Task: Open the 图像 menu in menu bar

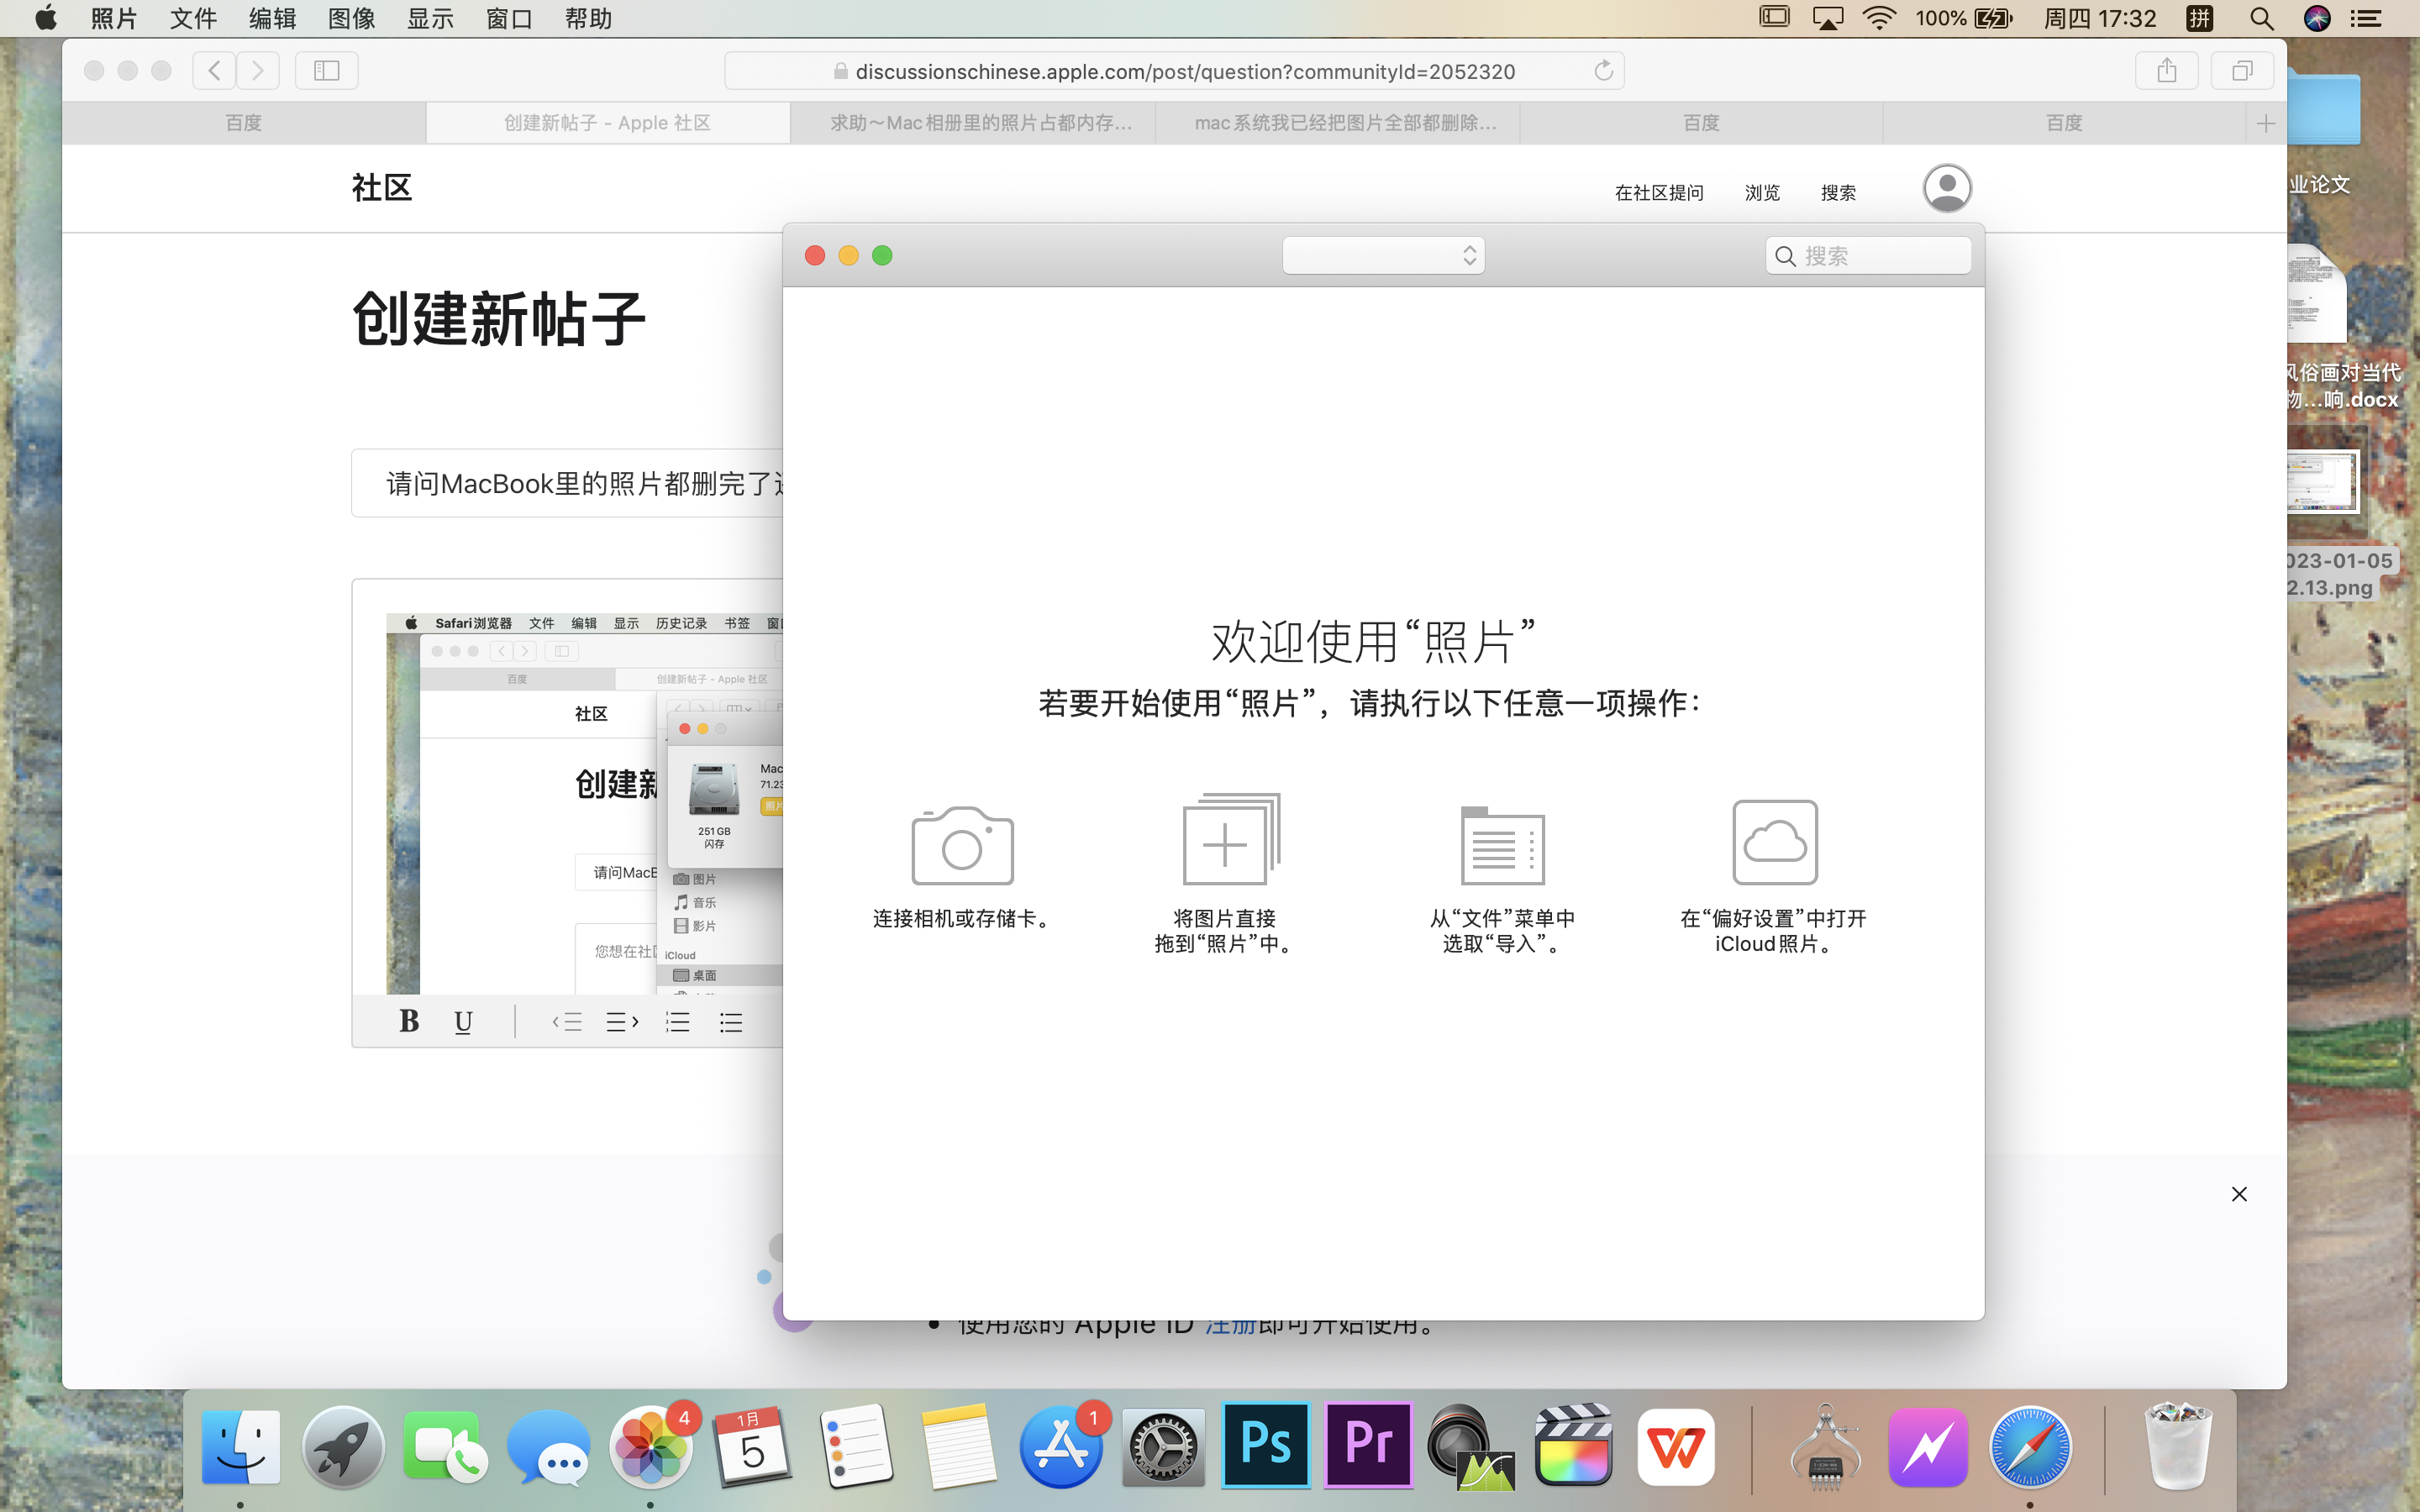Action: (x=351, y=18)
